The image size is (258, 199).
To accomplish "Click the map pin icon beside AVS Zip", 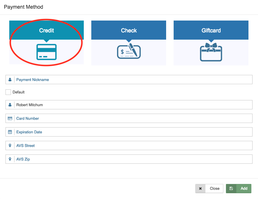I will point(10,159).
